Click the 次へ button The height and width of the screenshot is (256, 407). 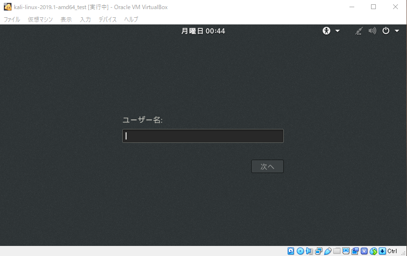[x=267, y=166]
